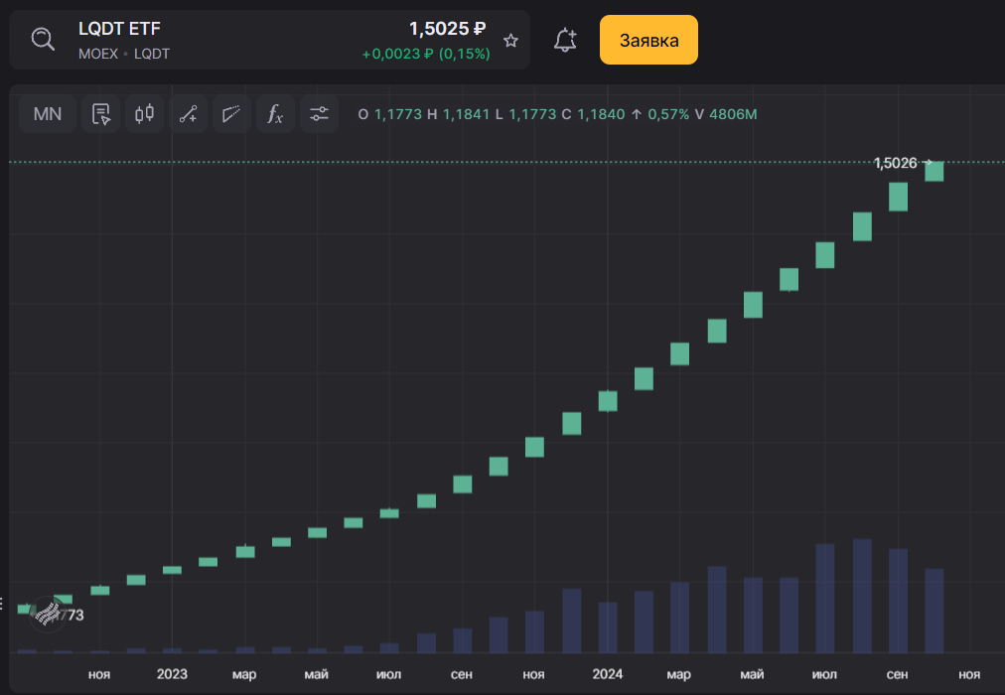The width and height of the screenshot is (1005, 695).
Task: Click the 0,57% change in OHLC readout
Action: [x=668, y=114]
